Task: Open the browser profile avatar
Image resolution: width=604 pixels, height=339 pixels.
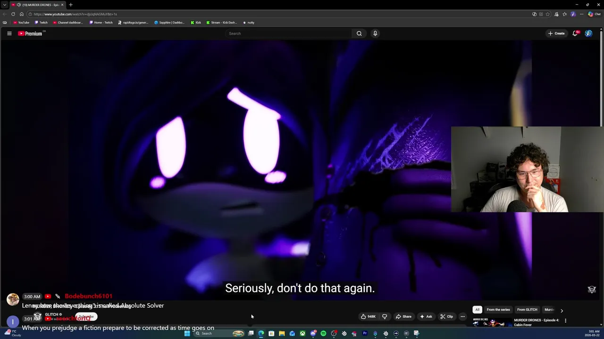Action: pyautogui.click(x=573, y=14)
